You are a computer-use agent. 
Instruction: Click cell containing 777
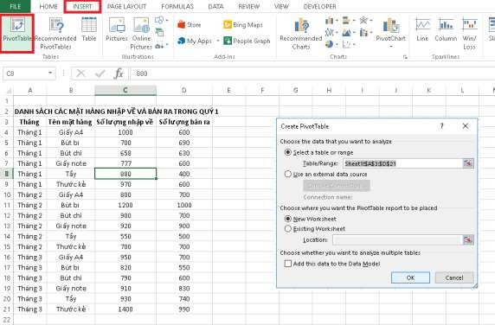pyautogui.click(x=125, y=163)
